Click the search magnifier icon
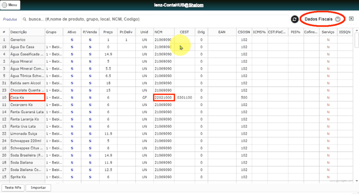The height and width of the screenshot is (195, 359). [25, 19]
